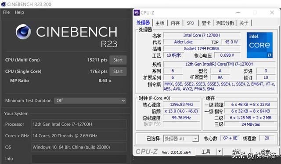This screenshot has height=164, width=281.
Task: Click the Info input field
Action: pos(79,159)
